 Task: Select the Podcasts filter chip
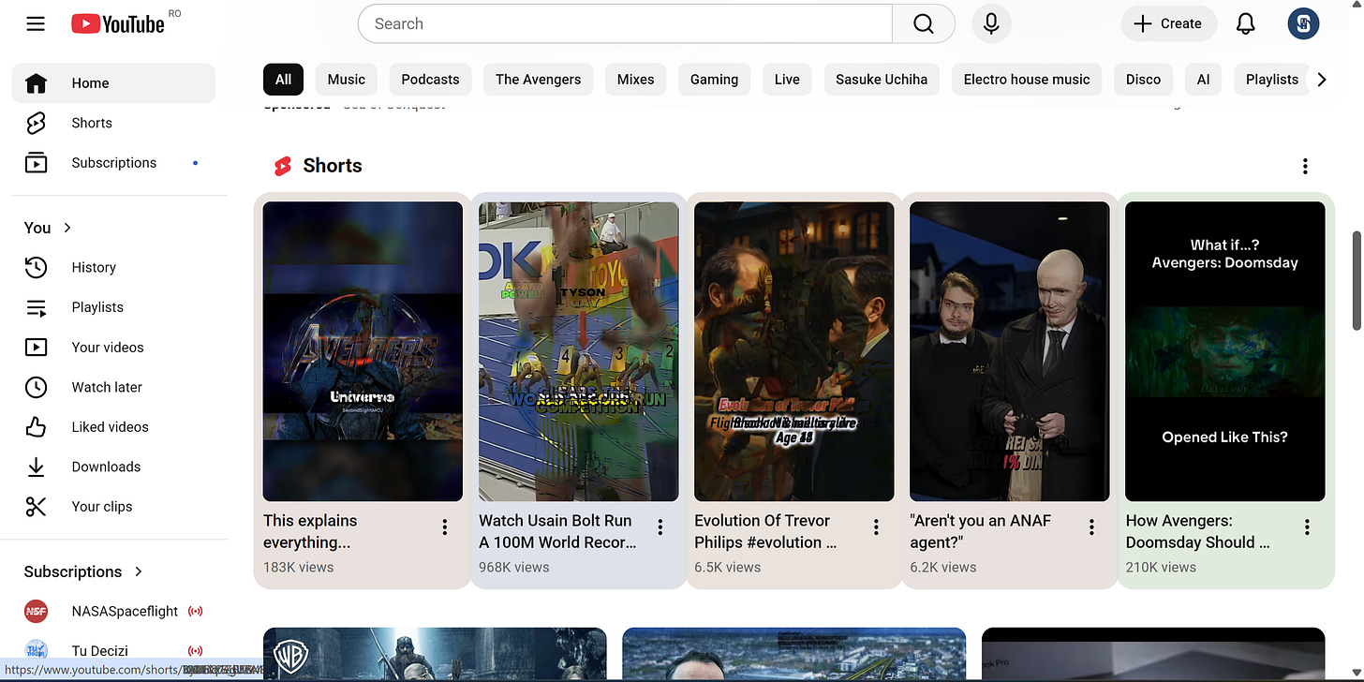pyautogui.click(x=430, y=80)
